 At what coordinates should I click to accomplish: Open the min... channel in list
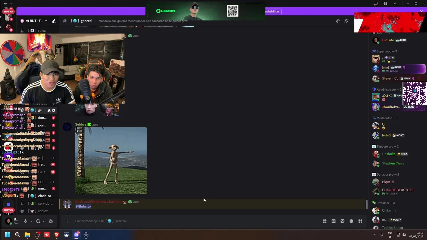38,188
